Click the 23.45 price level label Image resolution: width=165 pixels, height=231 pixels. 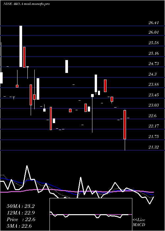coord(154,95)
